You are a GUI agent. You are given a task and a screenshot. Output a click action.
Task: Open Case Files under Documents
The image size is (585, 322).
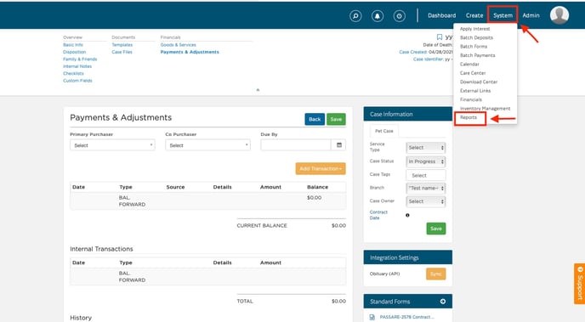point(122,52)
